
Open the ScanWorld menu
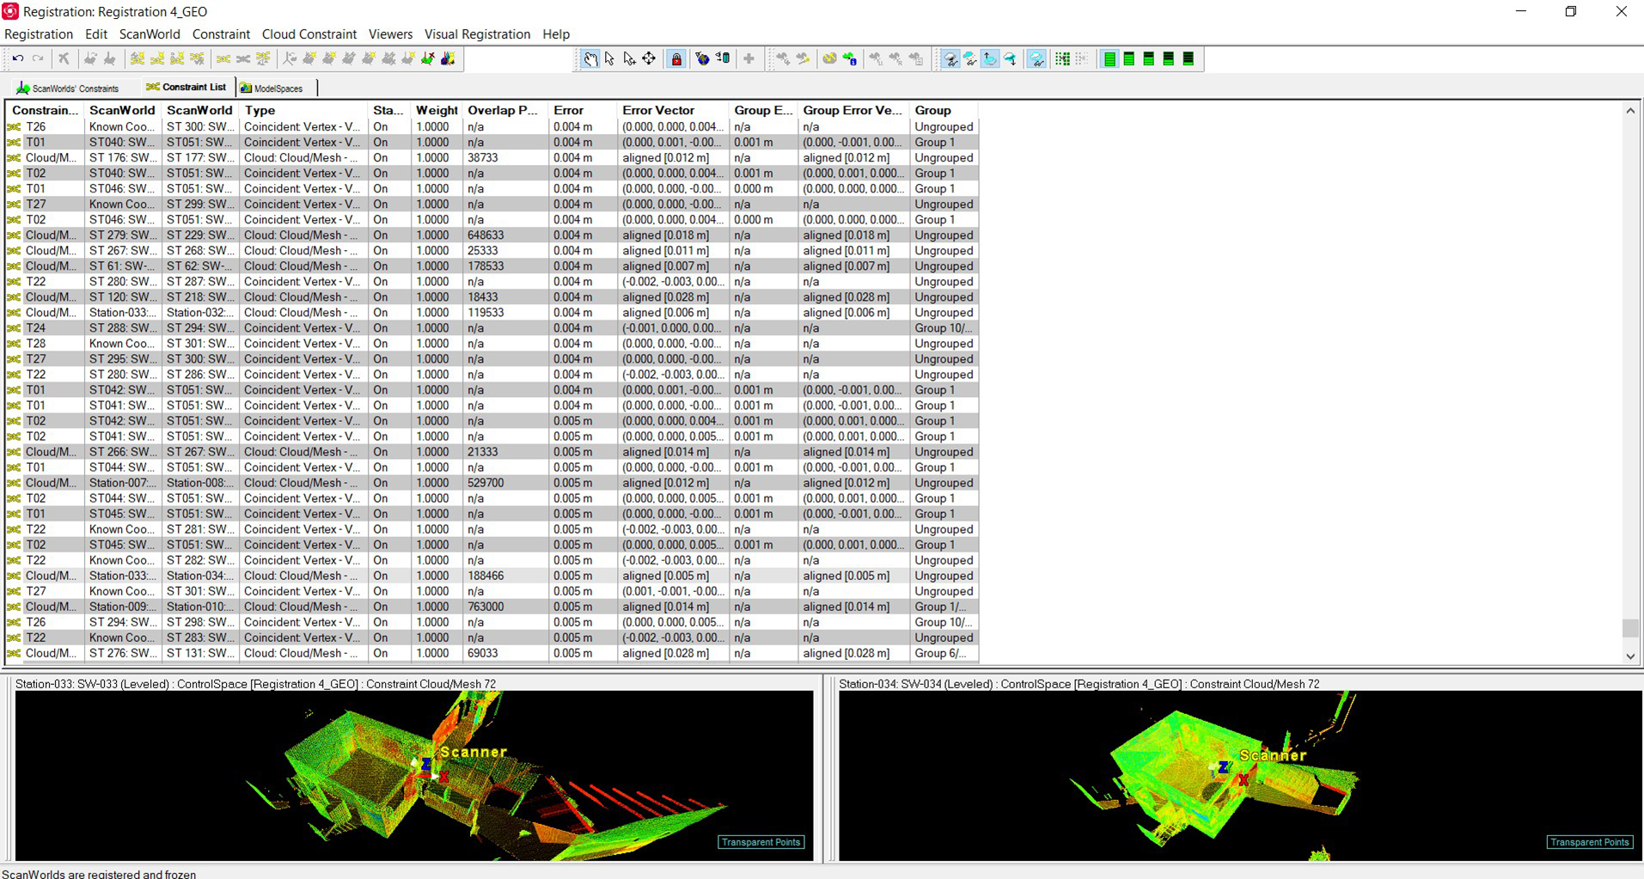pyautogui.click(x=150, y=34)
